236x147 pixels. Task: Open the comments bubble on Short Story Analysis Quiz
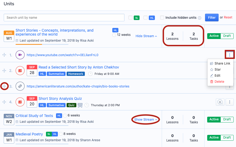(x=220, y=102)
